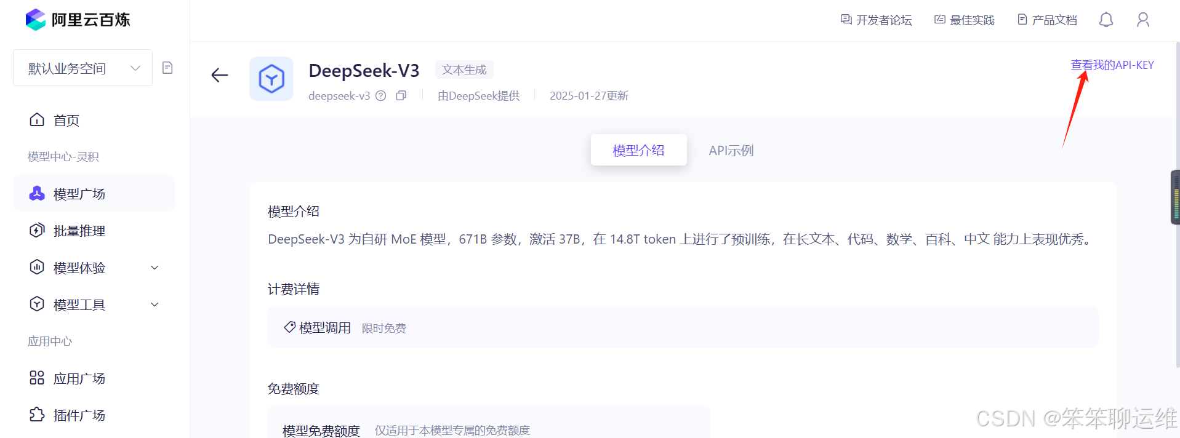The height and width of the screenshot is (438, 1180).
Task: Expand the 模型工具 chevron
Action: point(155,305)
